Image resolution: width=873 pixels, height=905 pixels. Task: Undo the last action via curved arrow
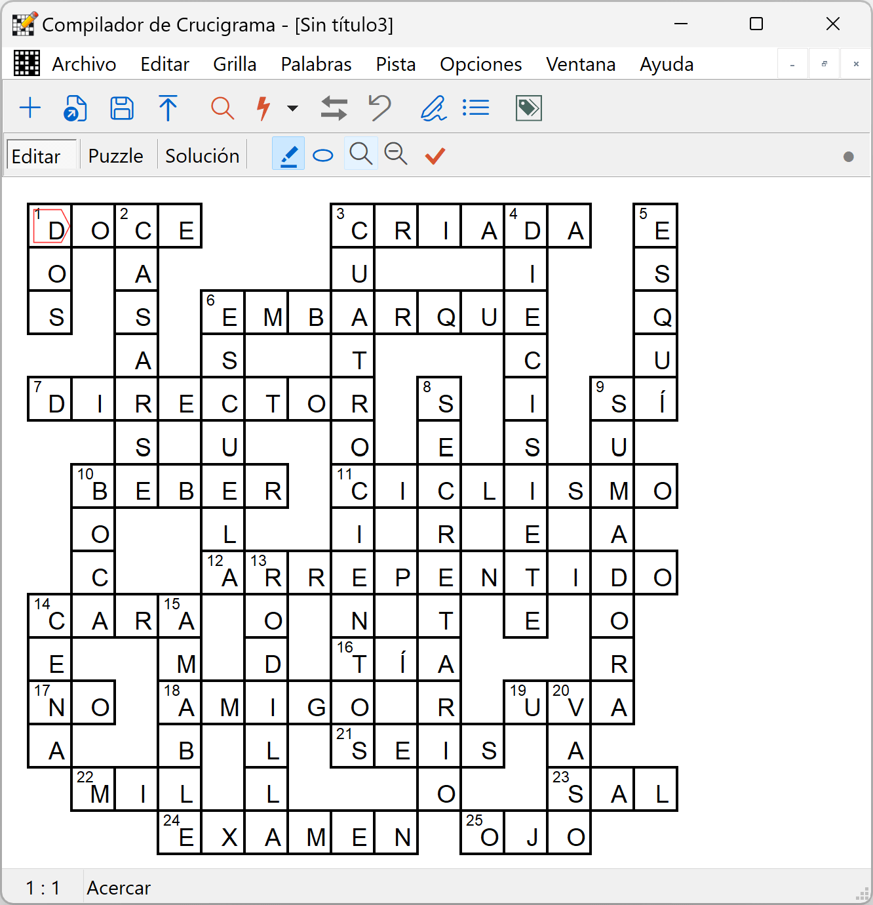coord(379,108)
